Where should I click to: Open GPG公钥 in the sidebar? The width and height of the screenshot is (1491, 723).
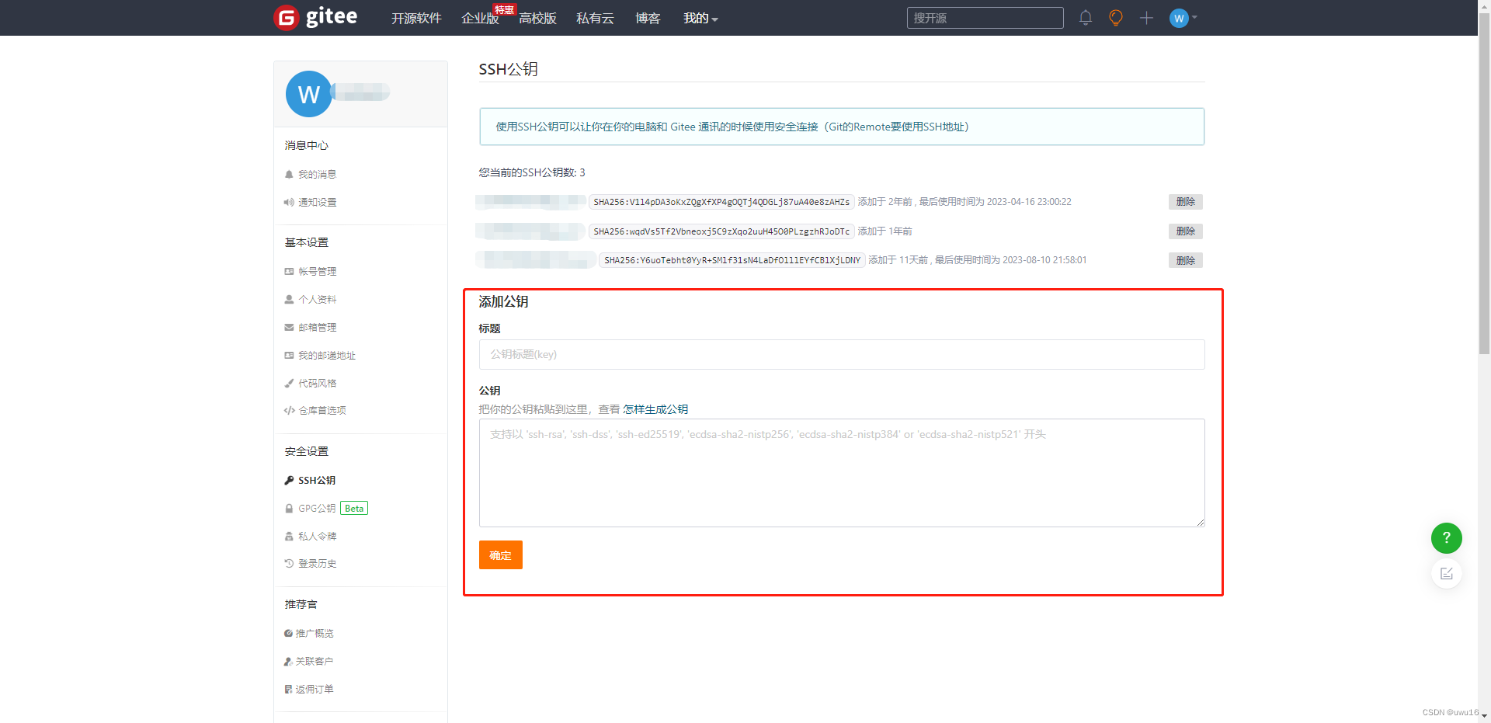(x=317, y=509)
